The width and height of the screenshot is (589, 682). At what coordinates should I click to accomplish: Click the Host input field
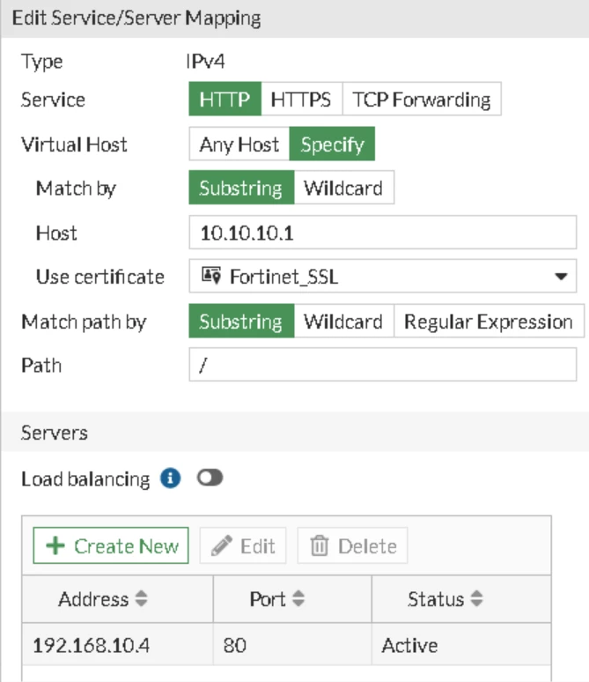click(x=382, y=233)
